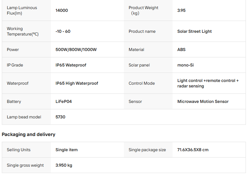
Task: Click the Working Temperature label cell
Action: [23, 31]
